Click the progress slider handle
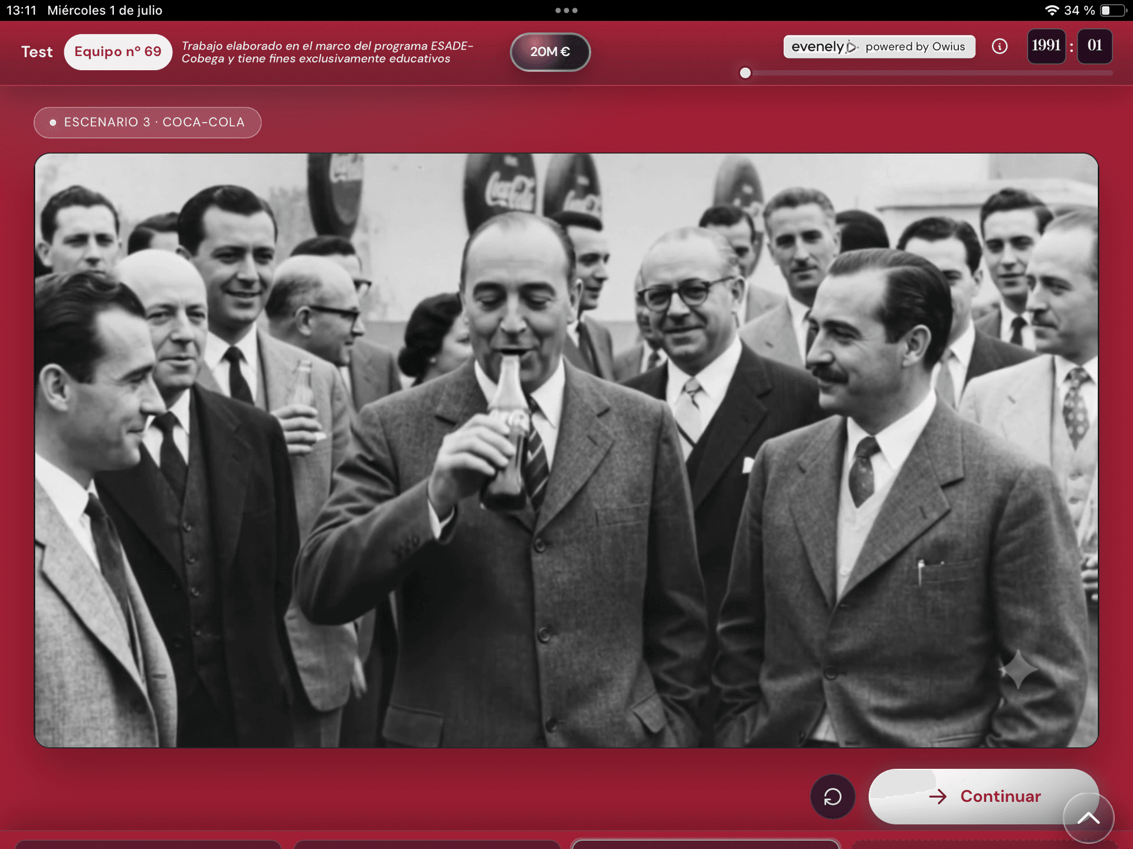 pyautogui.click(x=745, y=73)
